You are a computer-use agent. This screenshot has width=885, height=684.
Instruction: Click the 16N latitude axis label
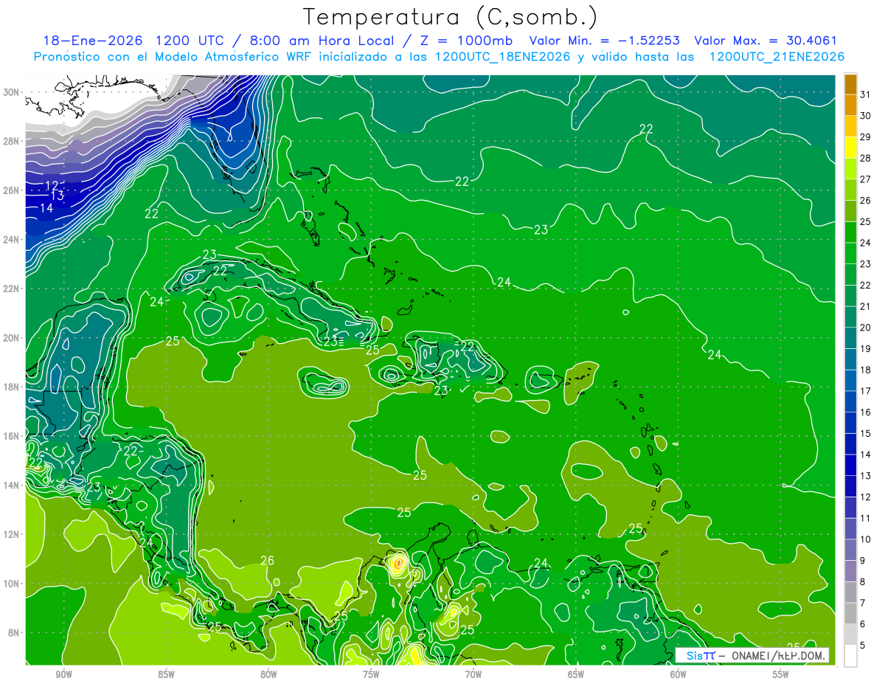coord(13,436)
